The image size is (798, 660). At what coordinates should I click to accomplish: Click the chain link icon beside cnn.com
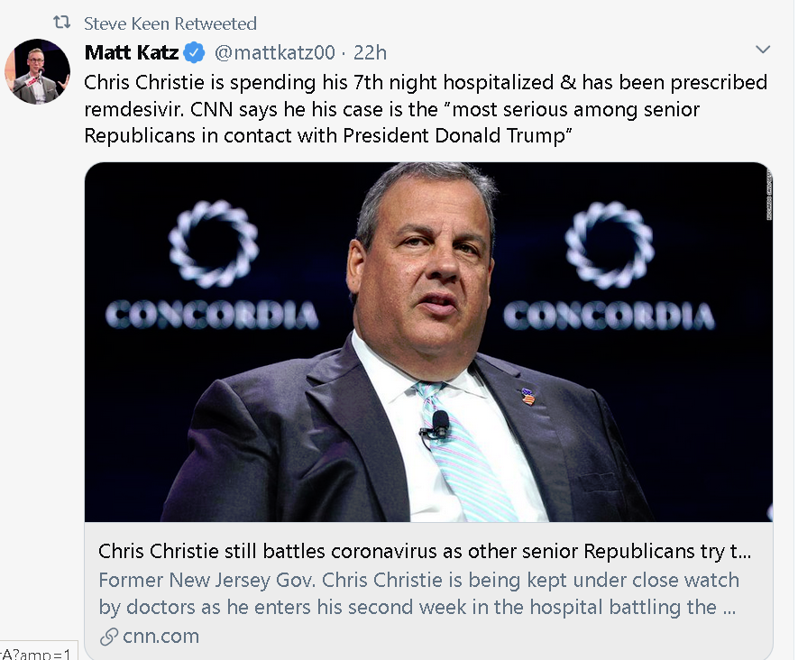(109, 637)
